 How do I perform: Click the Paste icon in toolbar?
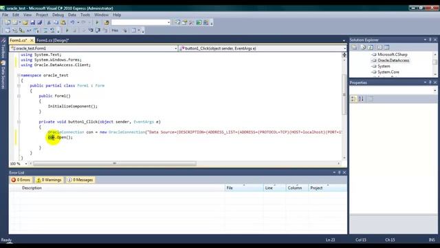(x=63, y=23)
